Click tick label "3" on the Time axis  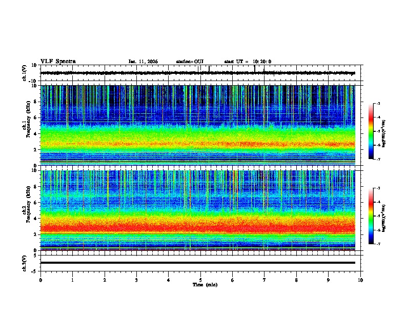coord(136,280)
